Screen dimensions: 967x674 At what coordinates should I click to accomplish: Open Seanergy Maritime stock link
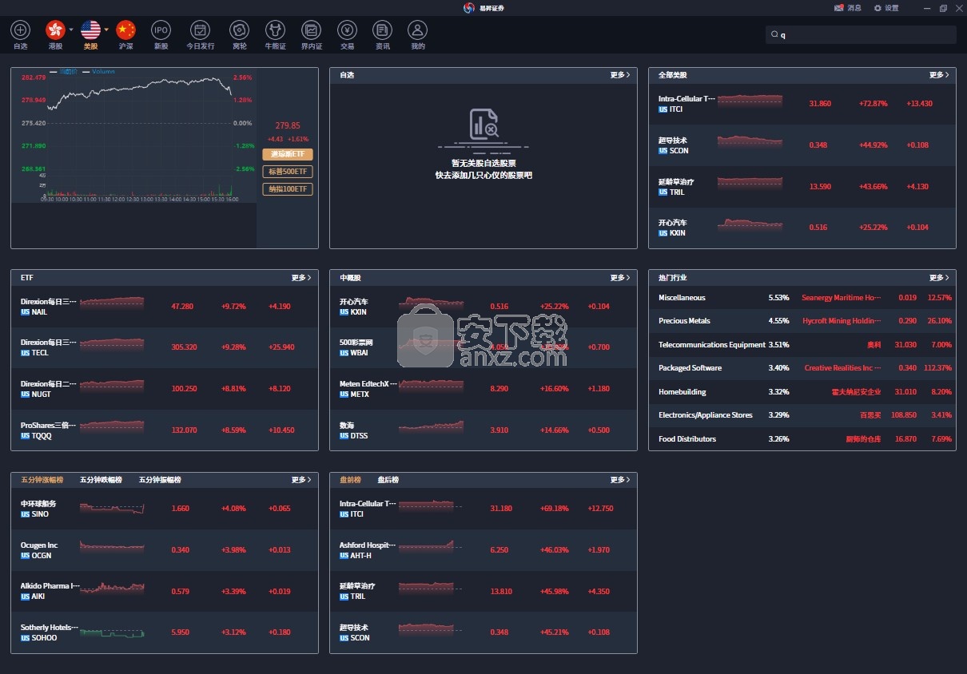pyautogui.click(x=841, y=298)
